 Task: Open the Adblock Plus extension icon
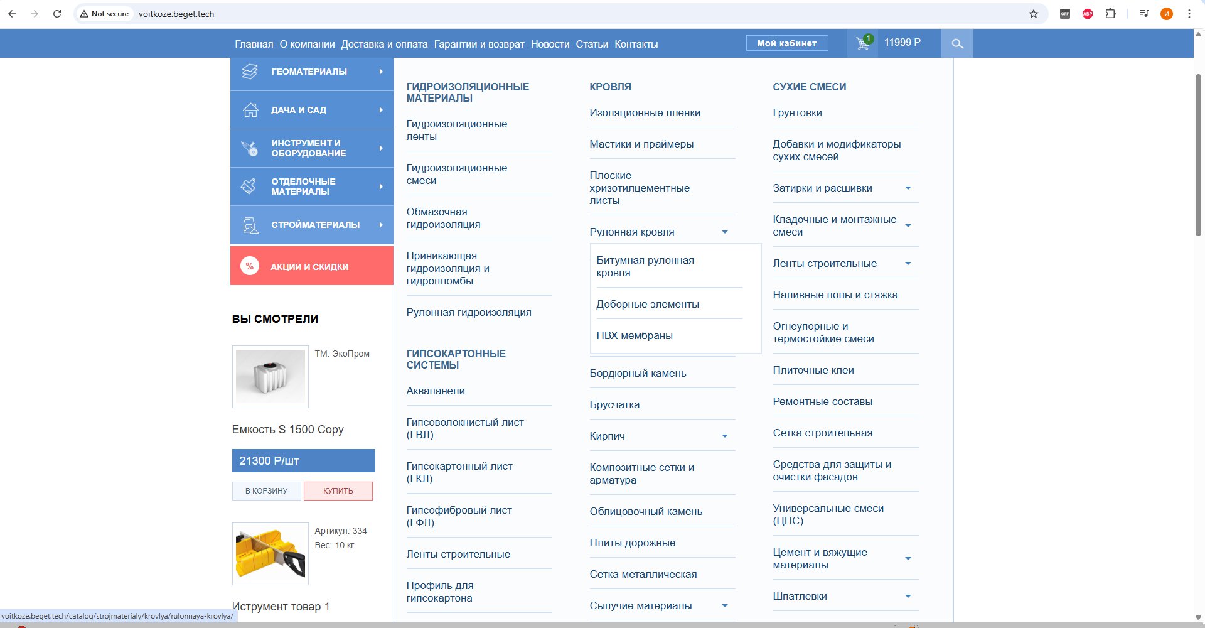1088,14
